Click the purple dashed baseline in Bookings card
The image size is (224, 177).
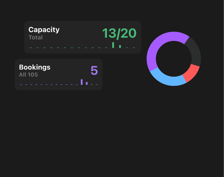tap(59, 84)
